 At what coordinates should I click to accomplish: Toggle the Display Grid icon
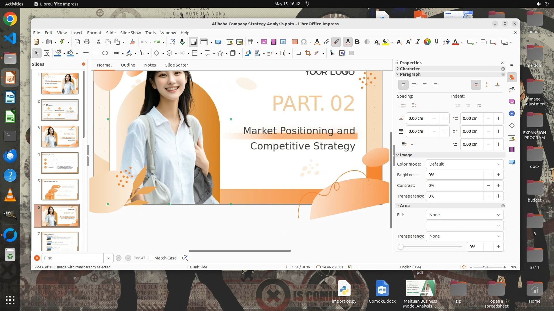(193, 42)
